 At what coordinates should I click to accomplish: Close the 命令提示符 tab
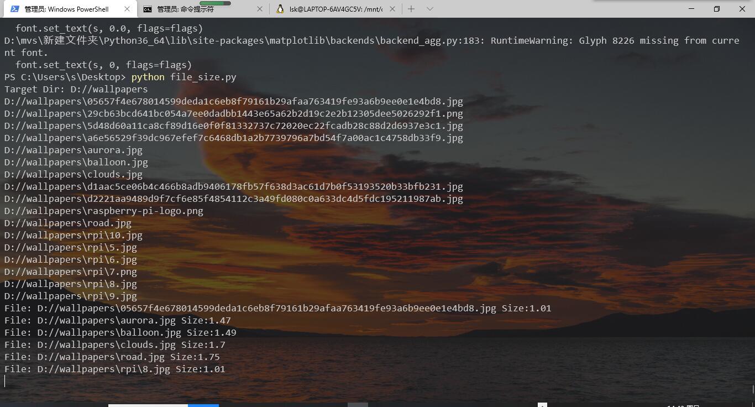260,9
